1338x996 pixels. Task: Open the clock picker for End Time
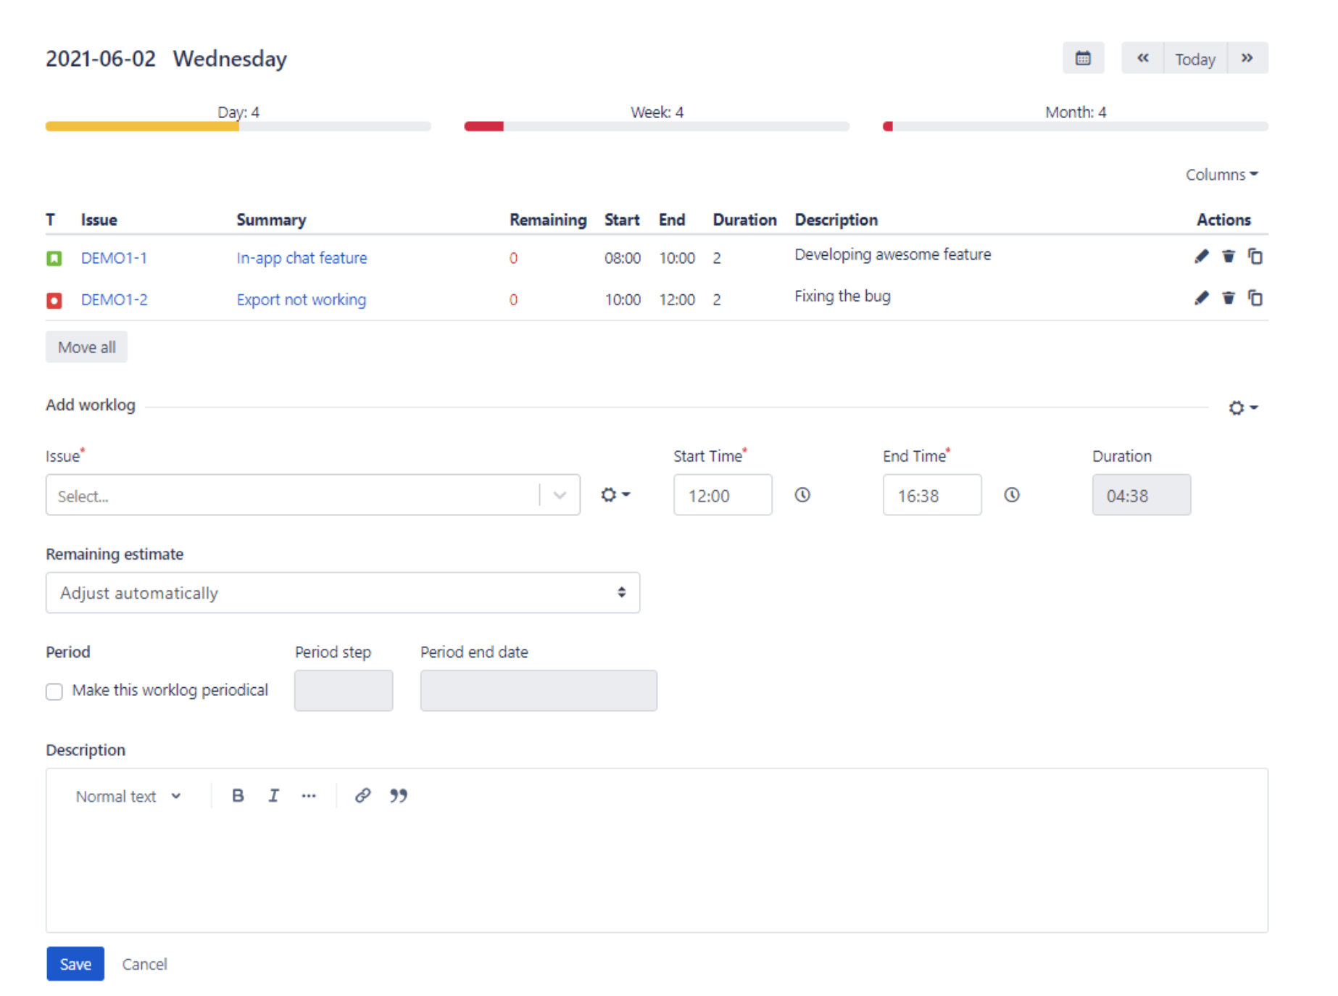[1012, 495]
